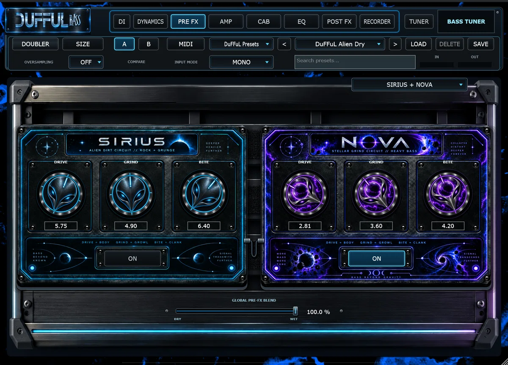Toggle the SIZE button

pyautogui.click(x=83, y=44)
